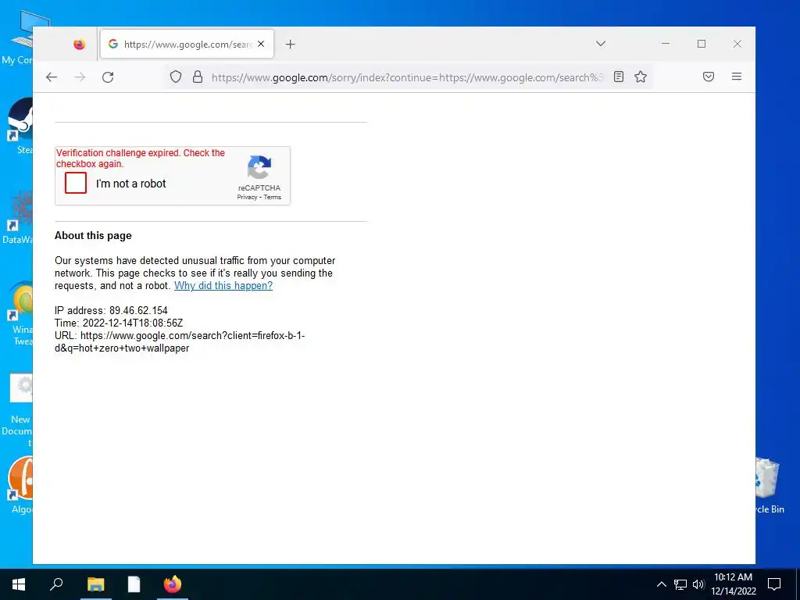
Task: Open the tracking protection shield icon
Action: pos(176,77)
